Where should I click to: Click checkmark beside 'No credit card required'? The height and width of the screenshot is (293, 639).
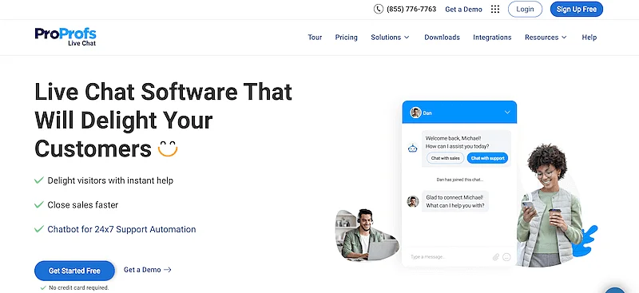pos(43,287)
